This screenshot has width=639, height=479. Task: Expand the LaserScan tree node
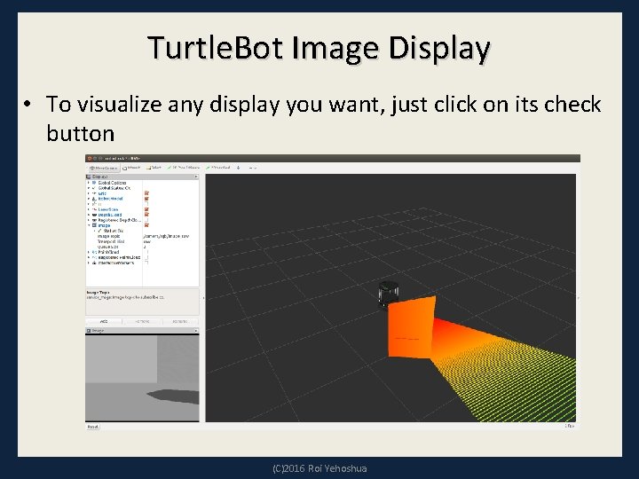tap(89, 209)
